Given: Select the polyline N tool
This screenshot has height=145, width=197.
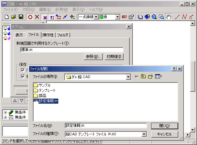Looking at the screenshot, I should (x=184, y=17).
